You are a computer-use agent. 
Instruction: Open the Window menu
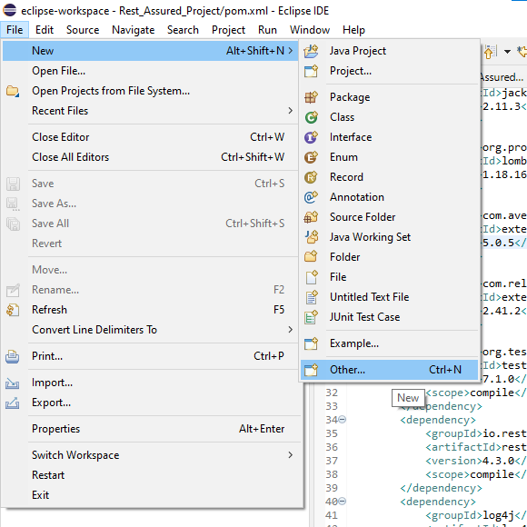pyautogui.click(x=310, y=30)
